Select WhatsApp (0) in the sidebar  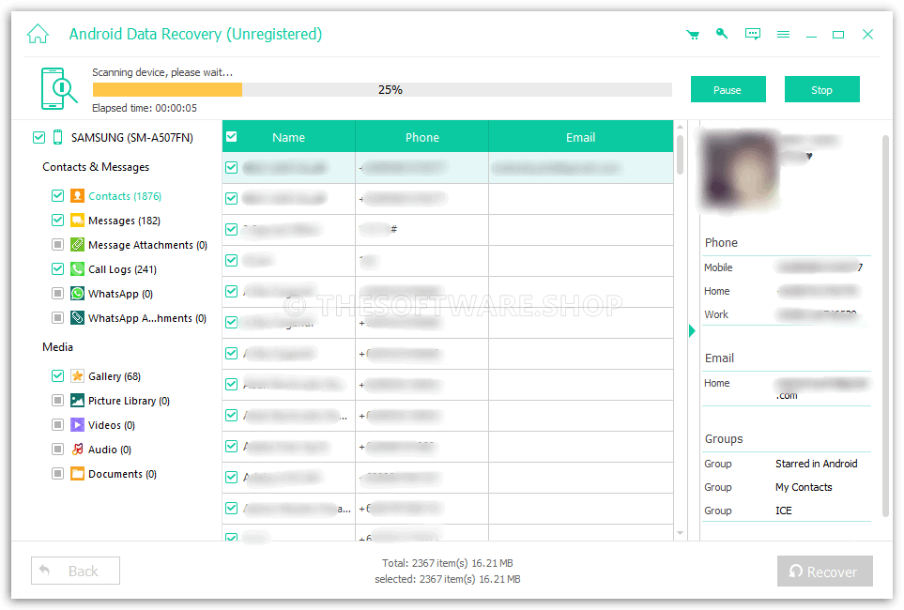coord(120,294)
